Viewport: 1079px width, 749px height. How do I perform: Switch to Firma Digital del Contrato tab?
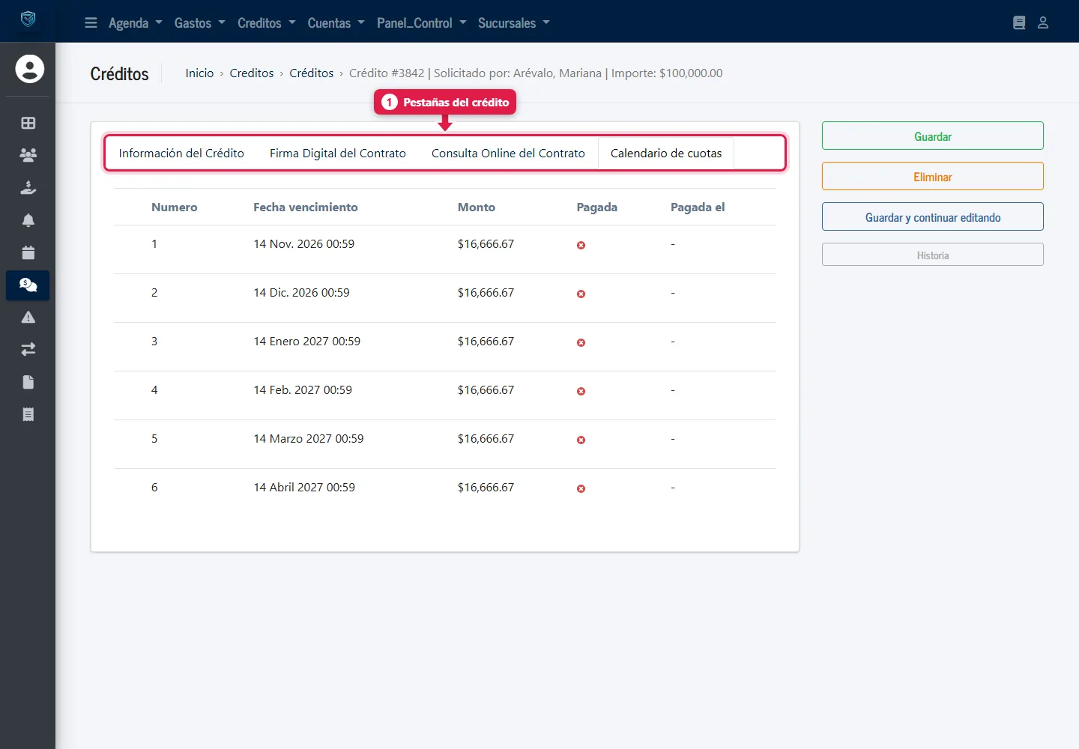coord(338,153)
